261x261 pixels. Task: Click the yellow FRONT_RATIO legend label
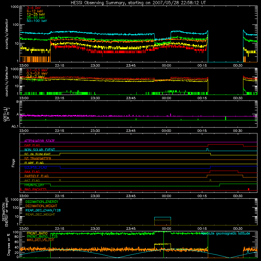point(37,233)
